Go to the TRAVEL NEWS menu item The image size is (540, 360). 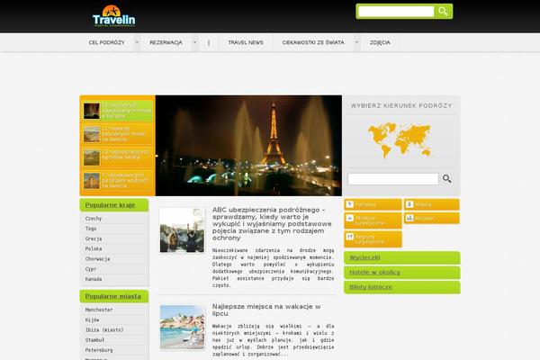point(246,42)
